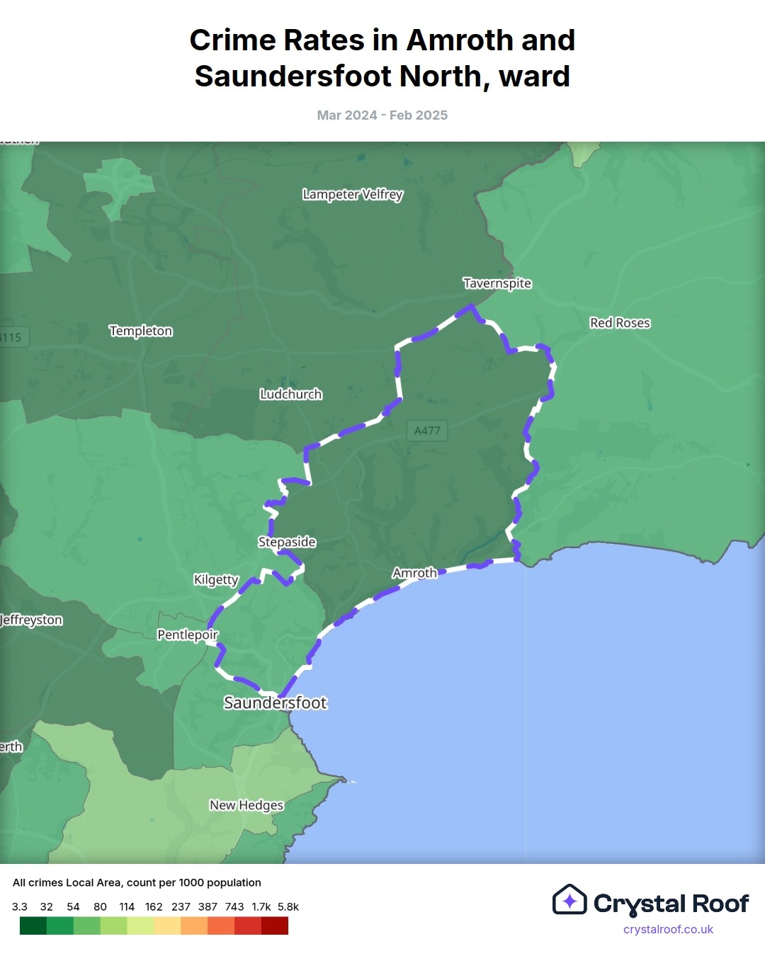Screen dimensions: 765x956
Task: Select the Saundersfoot town label
Action: pyautogui.click(x=275, y=703)
